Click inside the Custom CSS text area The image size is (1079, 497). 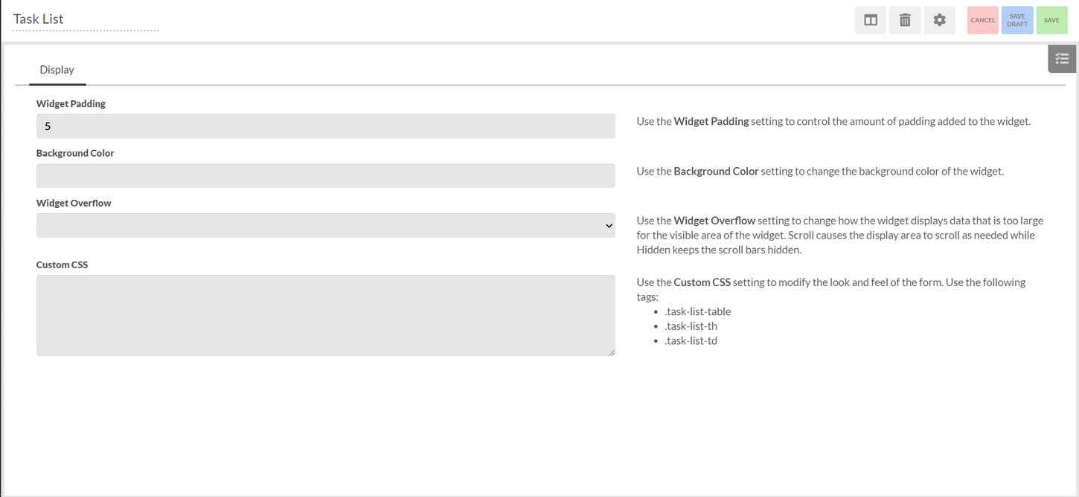point(325,315)
